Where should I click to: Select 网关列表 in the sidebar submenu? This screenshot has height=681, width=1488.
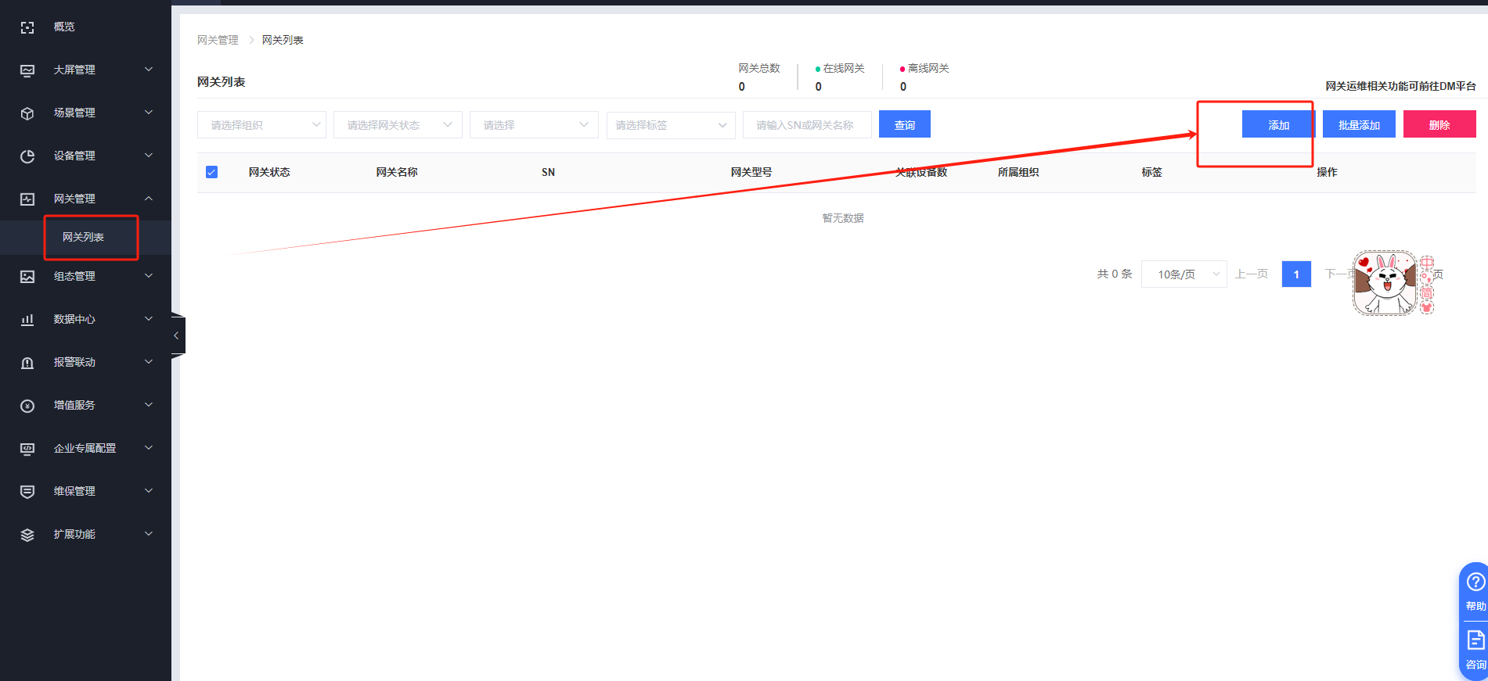83,237
